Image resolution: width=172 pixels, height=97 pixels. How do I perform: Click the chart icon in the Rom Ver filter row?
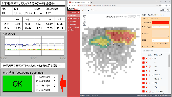click(153, 75)
